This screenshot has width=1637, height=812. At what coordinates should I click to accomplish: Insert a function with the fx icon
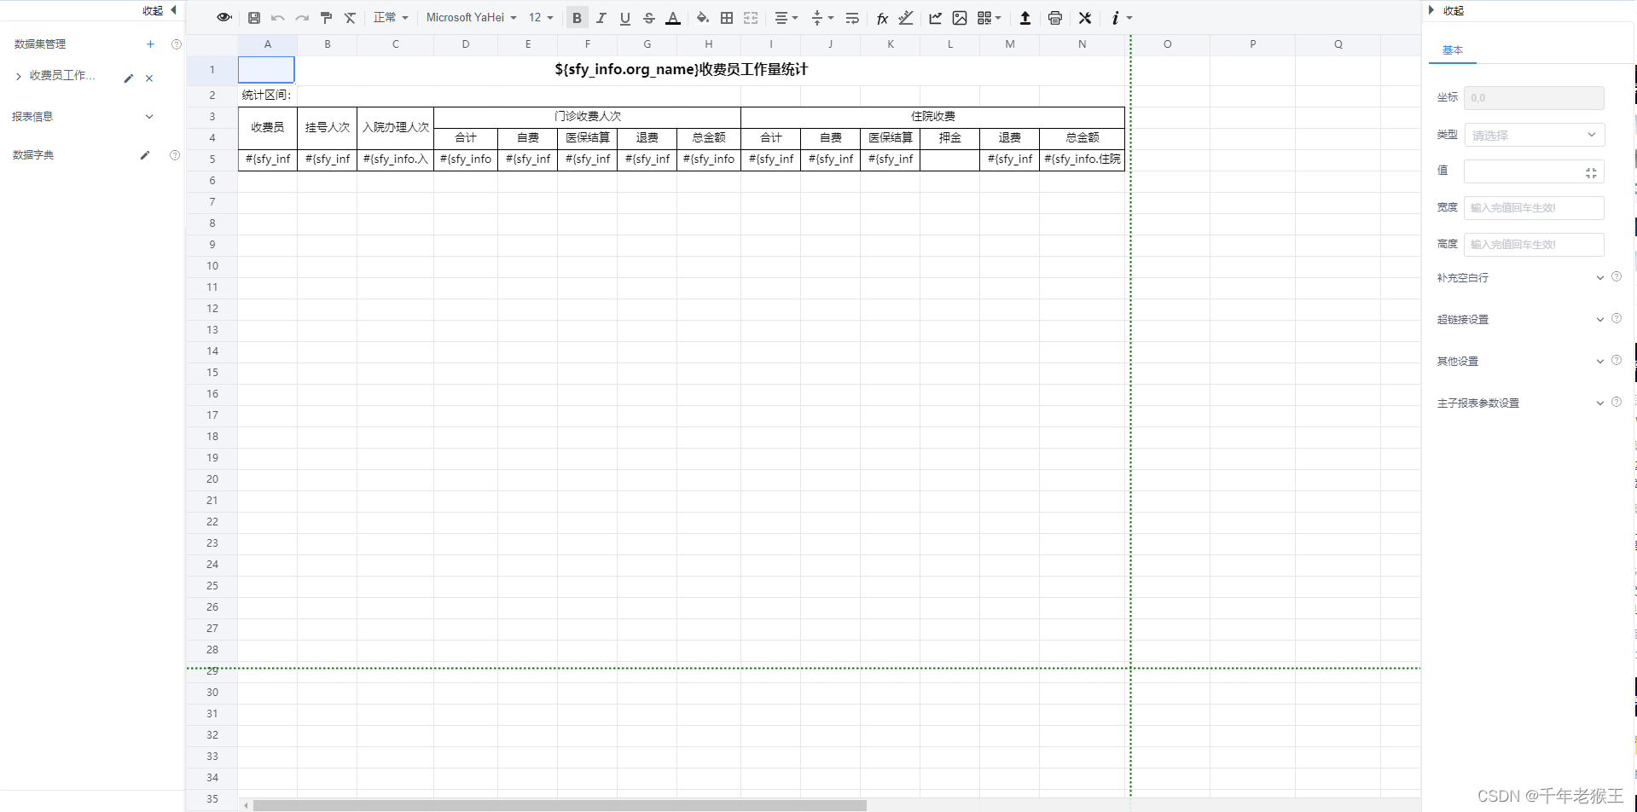click(882, 17)
